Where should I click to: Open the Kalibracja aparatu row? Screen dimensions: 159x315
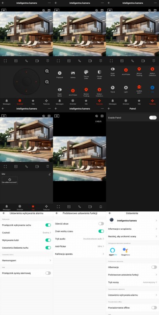pos(79,254)
